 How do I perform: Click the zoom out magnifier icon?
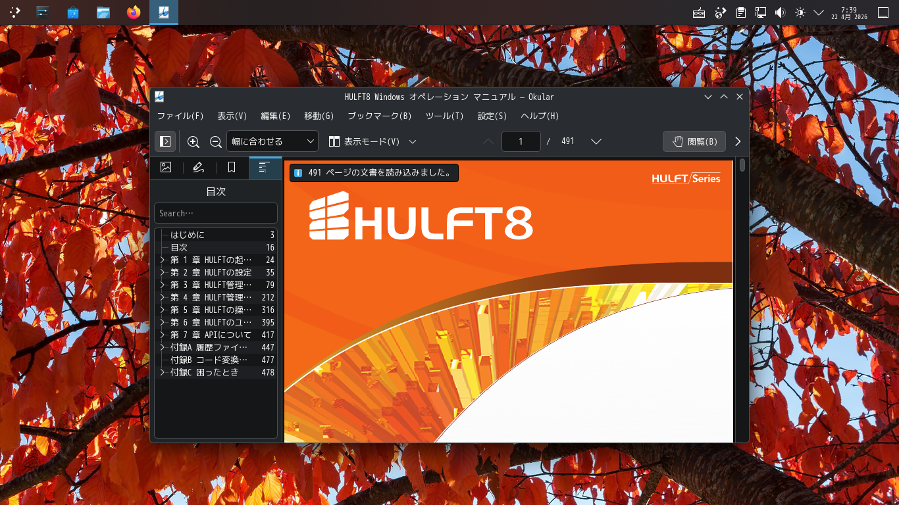(215, 141)
